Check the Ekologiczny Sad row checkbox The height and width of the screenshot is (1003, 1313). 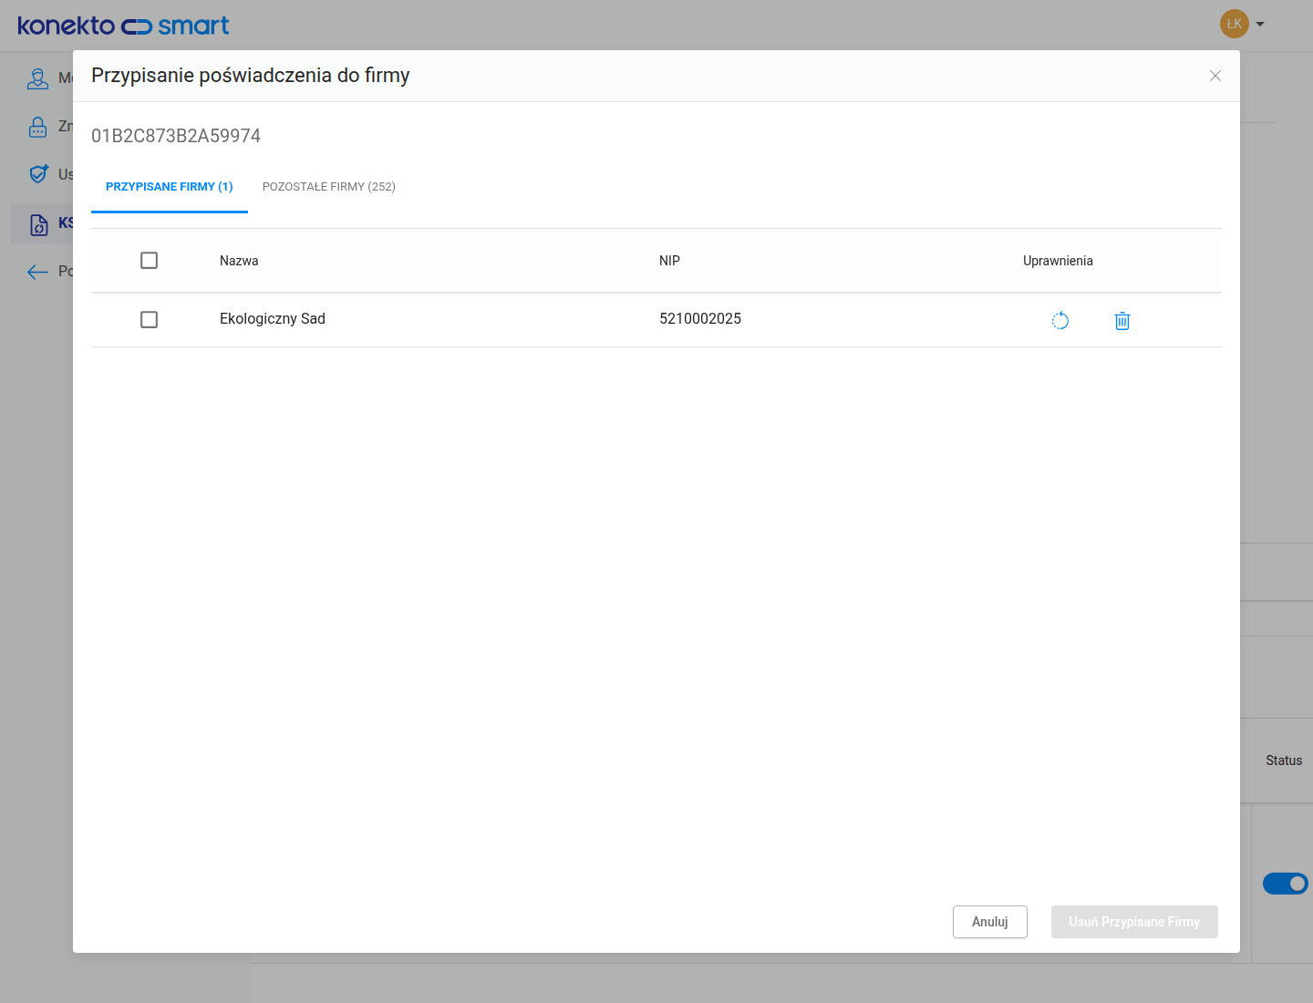tap(150, 319)
